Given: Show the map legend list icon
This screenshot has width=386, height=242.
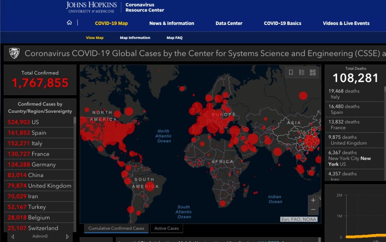Looking at the screenshot, I should (x=302, y=72).
